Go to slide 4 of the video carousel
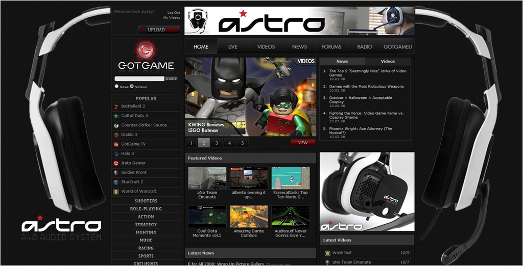Screen dimensions: 523x266 (229, 143)
